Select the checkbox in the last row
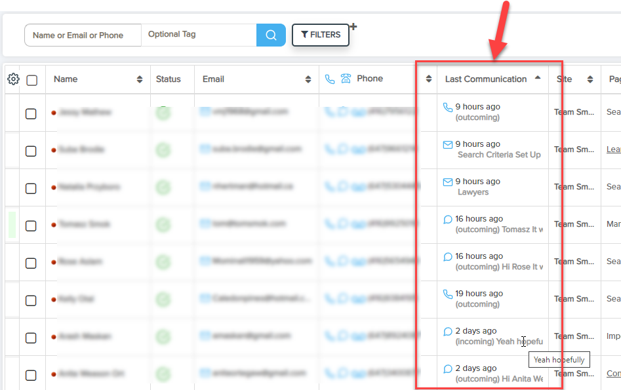Screen dimensions: 621x390 (31, 375)
